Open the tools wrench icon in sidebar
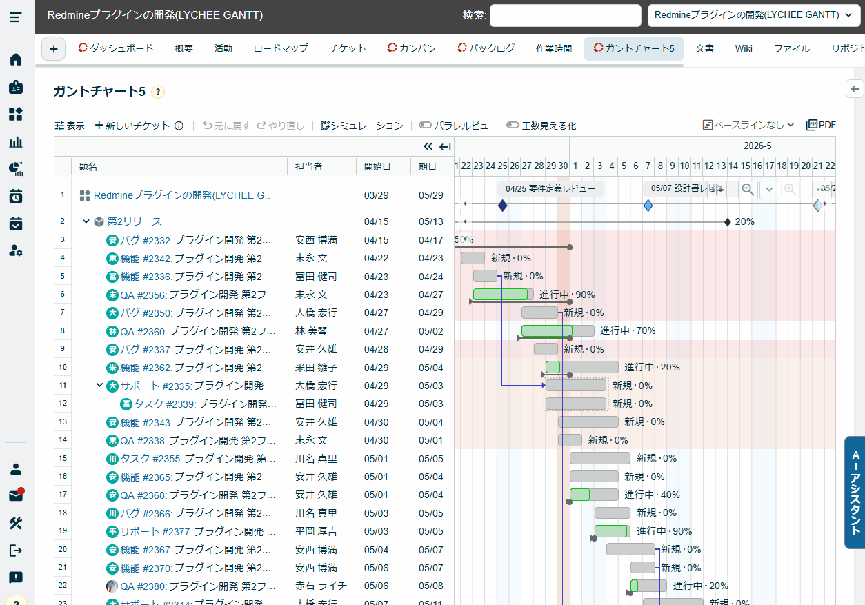This screenshot has width=865, height=605. coord(16,523)
